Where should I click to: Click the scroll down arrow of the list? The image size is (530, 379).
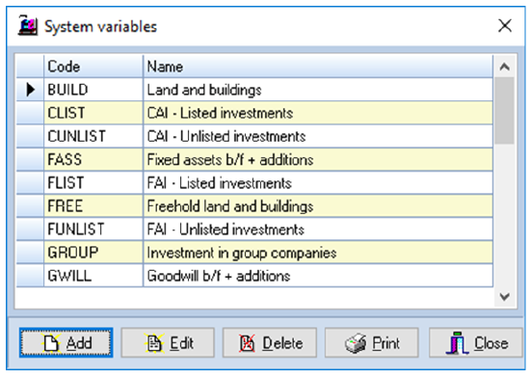pos(505,297)
